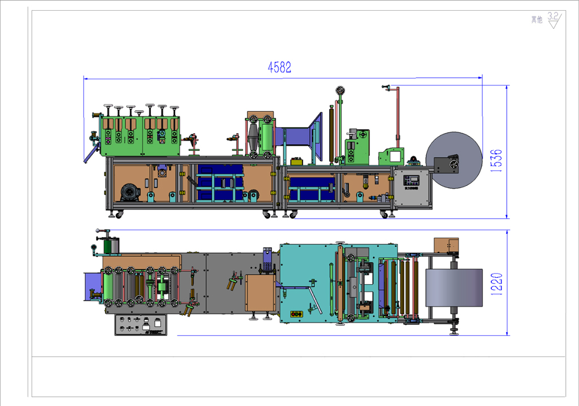Select the 4582 overall length dimension

(279, 68)
